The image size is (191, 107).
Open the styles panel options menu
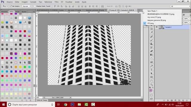pyautogui.click(x=34, y=12)
